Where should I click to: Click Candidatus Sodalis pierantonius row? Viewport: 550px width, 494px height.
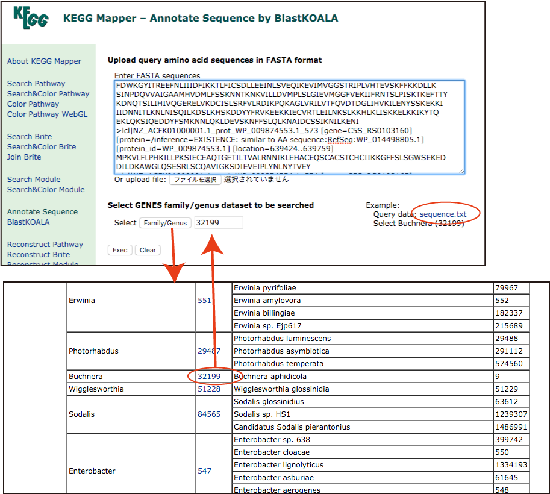362,427
